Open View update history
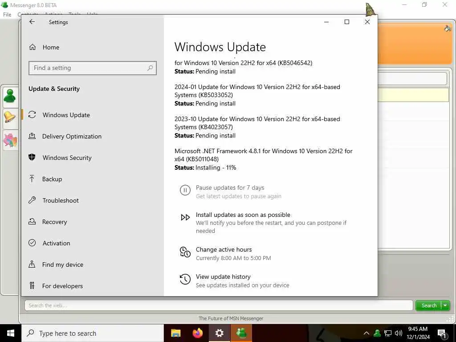This screenshot has height=342, width=456. [x=223, y=277]
